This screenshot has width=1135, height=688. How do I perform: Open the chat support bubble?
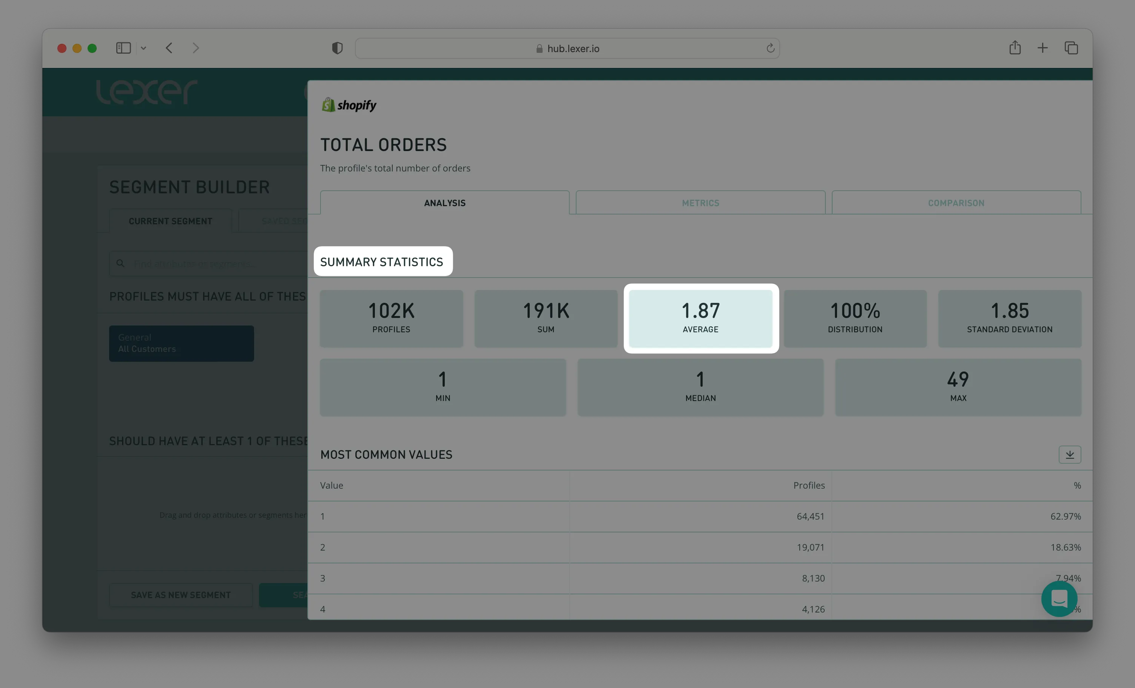click(x=1059, y=599)
